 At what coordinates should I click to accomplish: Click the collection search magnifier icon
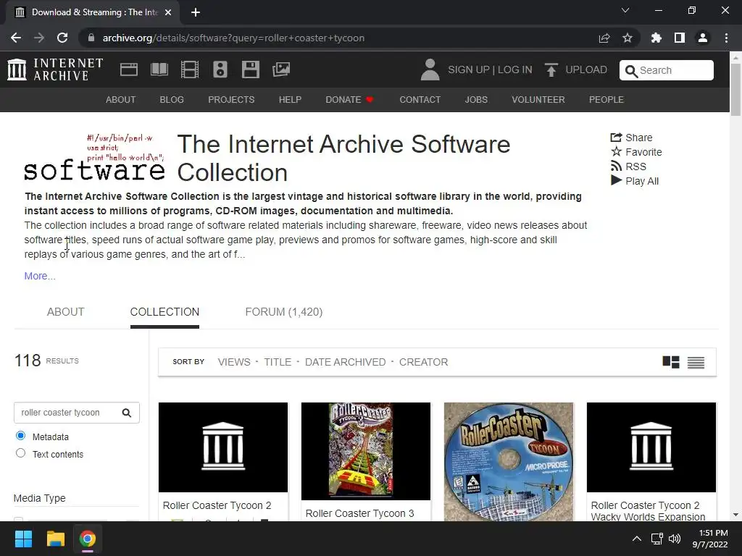pos(127,413)
